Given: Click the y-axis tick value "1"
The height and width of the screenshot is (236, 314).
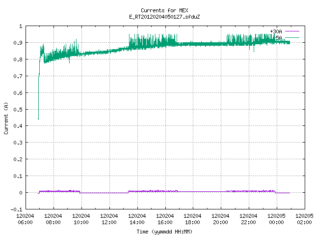Looking at the screenshot, I should 21,26.
